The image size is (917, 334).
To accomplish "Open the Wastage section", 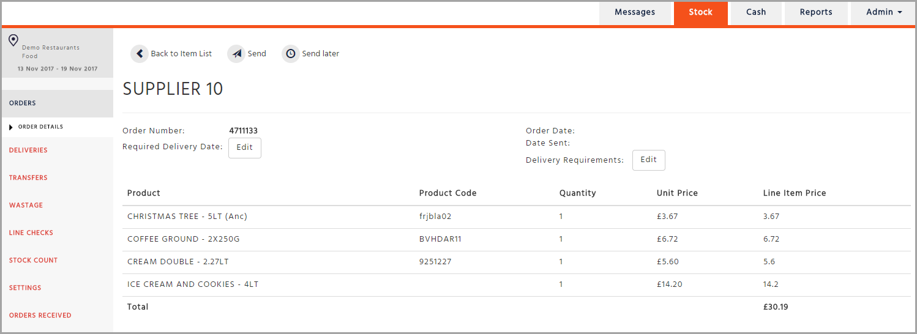I will pyautogui.click(x=26, y=206).
